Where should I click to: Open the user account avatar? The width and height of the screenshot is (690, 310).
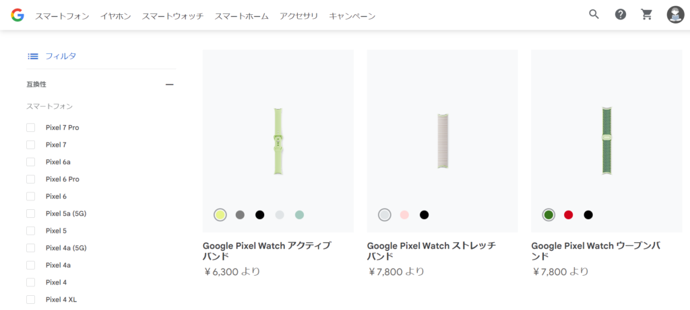(x=675, y=15)
